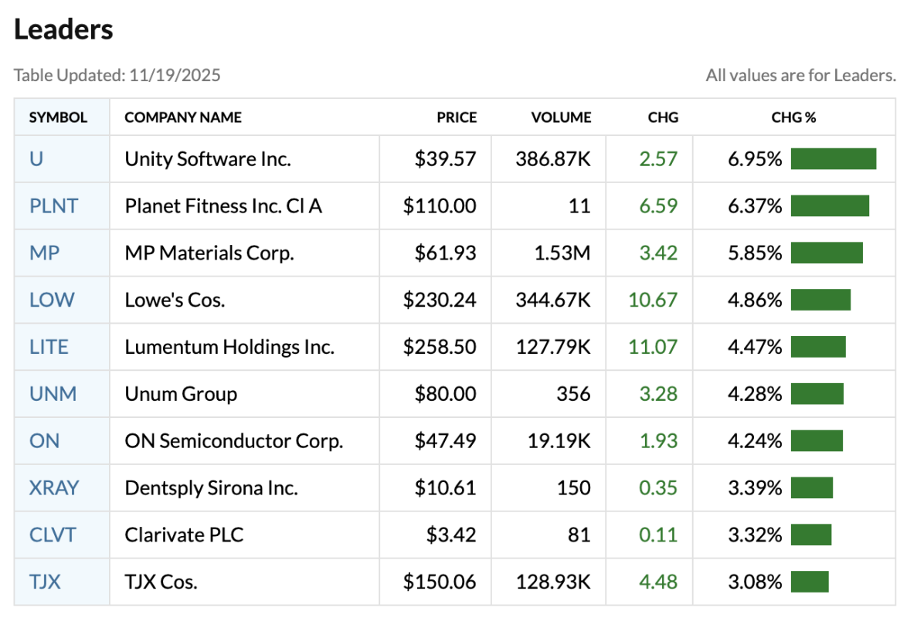Screen dimensions: 917x618
Task: Click the VOLUME column header
Action: (x=561, y=117)
